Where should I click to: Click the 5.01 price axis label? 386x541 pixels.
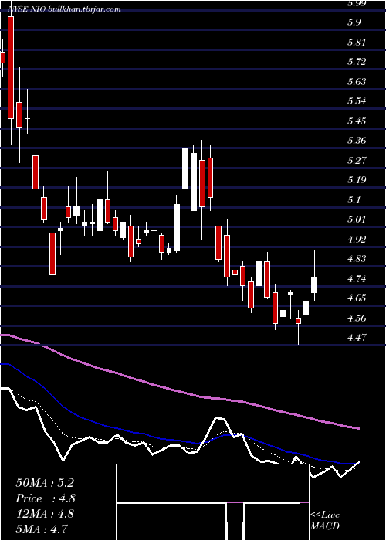[x=357, y=219]
